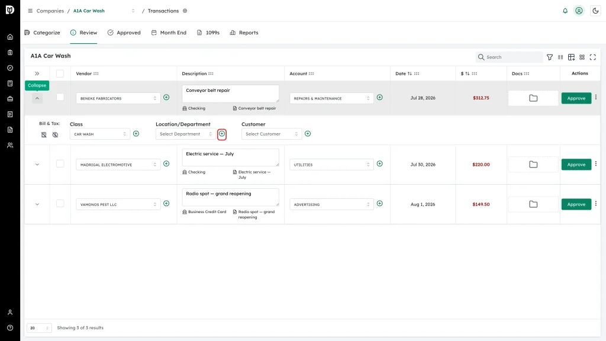Switch to the 1099s tab
The width and height of the screenshot is (606, 341).
[x=208, y=33]
